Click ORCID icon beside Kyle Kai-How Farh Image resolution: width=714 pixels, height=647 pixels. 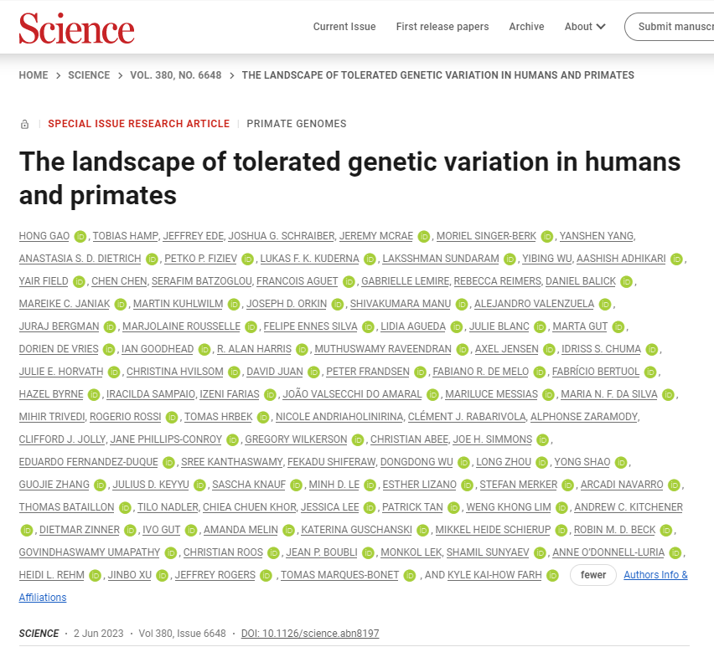tap(552, 575)
